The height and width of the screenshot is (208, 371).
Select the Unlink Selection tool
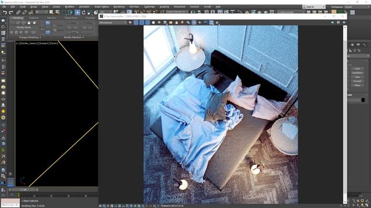point(24,12)
